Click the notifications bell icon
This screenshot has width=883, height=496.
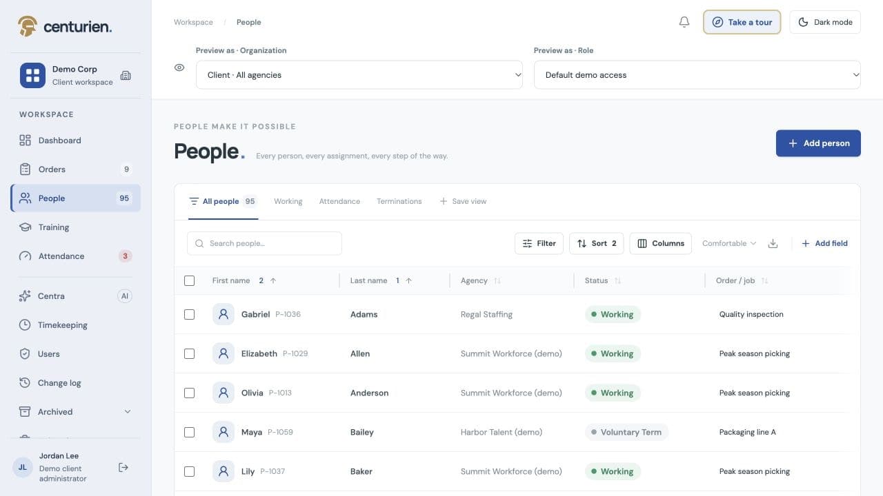tap(684, 22)
